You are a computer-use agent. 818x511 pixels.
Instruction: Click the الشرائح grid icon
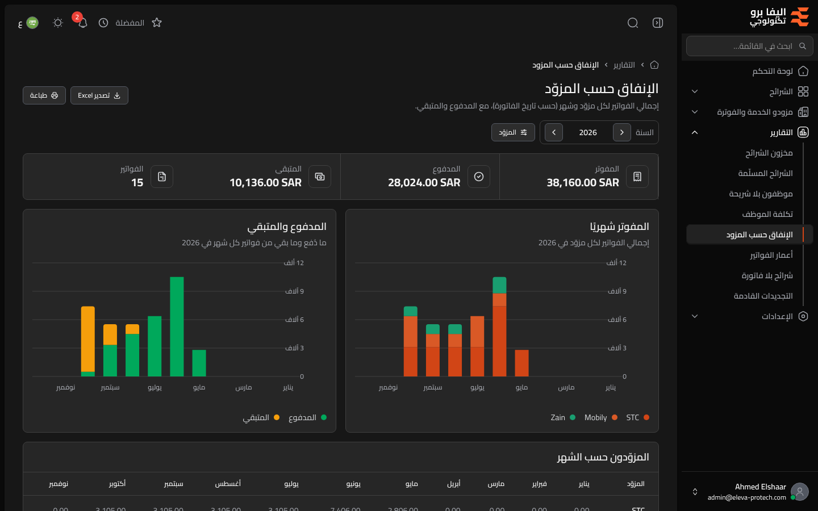[803, 91]
